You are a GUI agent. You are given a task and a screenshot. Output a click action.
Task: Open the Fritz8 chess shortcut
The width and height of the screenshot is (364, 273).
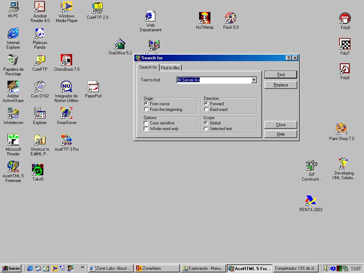click(x=345, y=18)
